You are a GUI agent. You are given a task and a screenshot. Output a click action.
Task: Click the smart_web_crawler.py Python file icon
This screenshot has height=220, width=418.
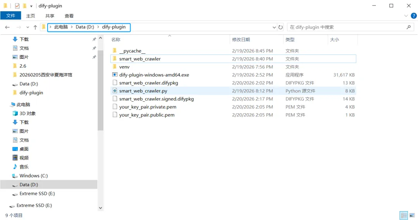[x=115, y=90]
